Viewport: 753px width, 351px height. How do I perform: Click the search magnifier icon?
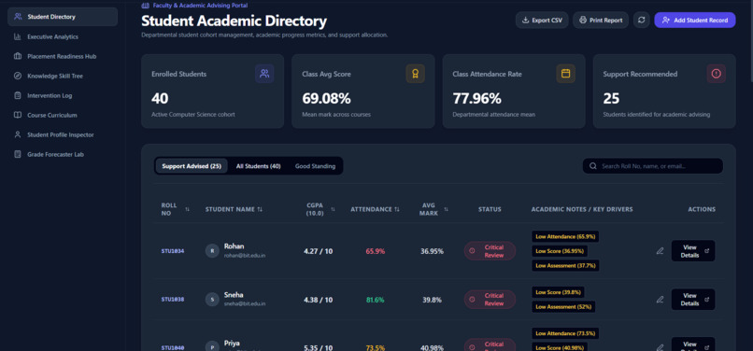coord(593,166)
